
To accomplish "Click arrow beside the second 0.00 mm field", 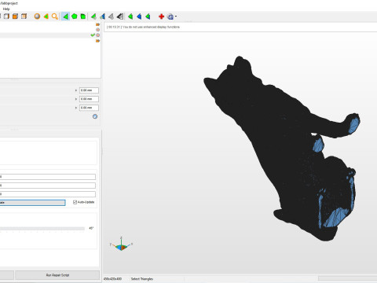I will tap(76, 99).
